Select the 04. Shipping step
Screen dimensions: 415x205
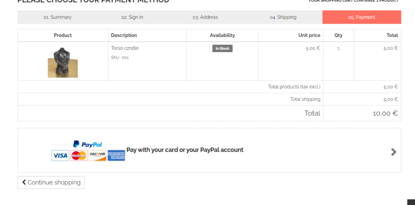pyautogui.click(x=283, y=17)
